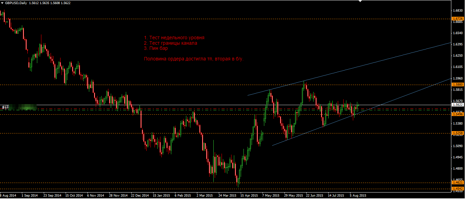The image size is (465, 199).
Task: Select the annotation '1. Тест недельного уровня'
Action: point(174,38)
